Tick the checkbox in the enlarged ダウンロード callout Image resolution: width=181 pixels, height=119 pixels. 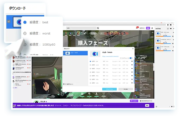tap(9, 21)
